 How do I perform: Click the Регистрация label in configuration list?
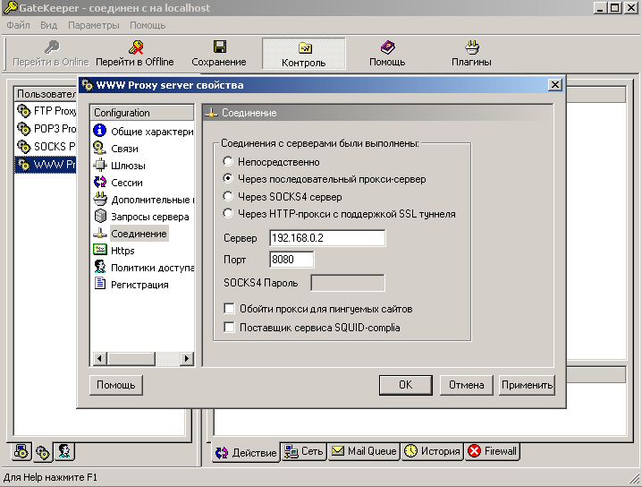pos(139,285)
